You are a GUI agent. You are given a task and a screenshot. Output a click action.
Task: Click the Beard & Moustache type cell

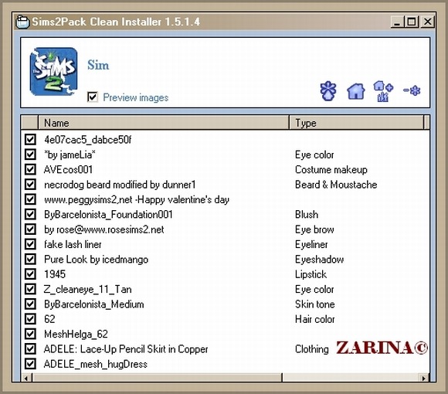[336, 185]
